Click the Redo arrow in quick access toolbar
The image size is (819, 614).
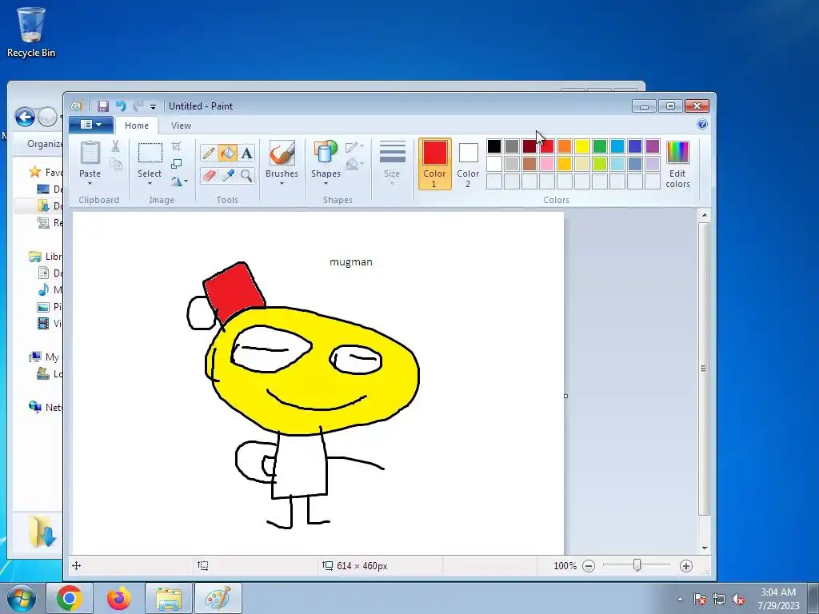138,106
